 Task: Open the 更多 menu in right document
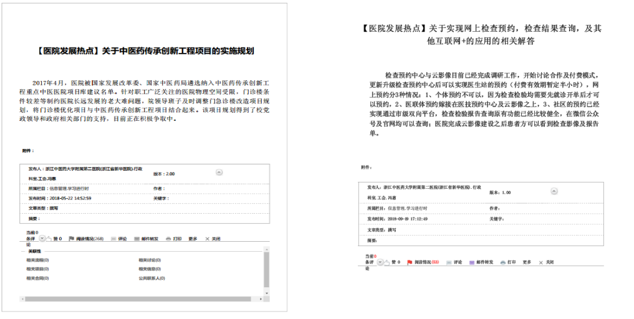527,262
